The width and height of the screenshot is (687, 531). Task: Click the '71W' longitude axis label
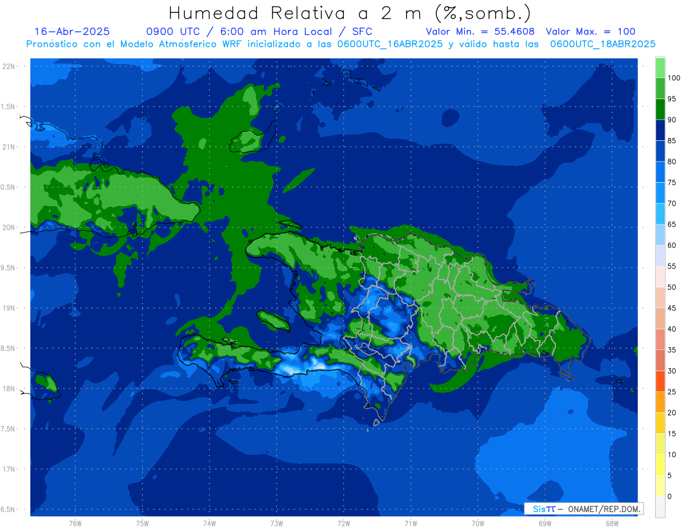click(410, 524)
